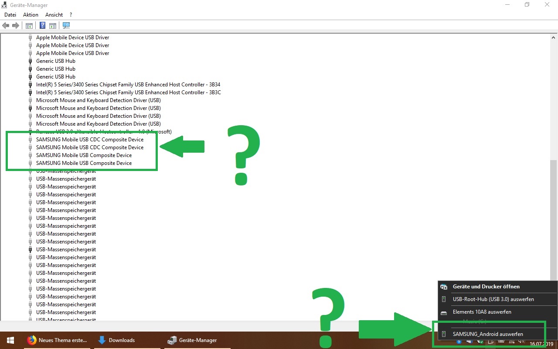Click the Firefox icon on taskbar
This screenshot has height=349, width=558.
click(31, 340)
